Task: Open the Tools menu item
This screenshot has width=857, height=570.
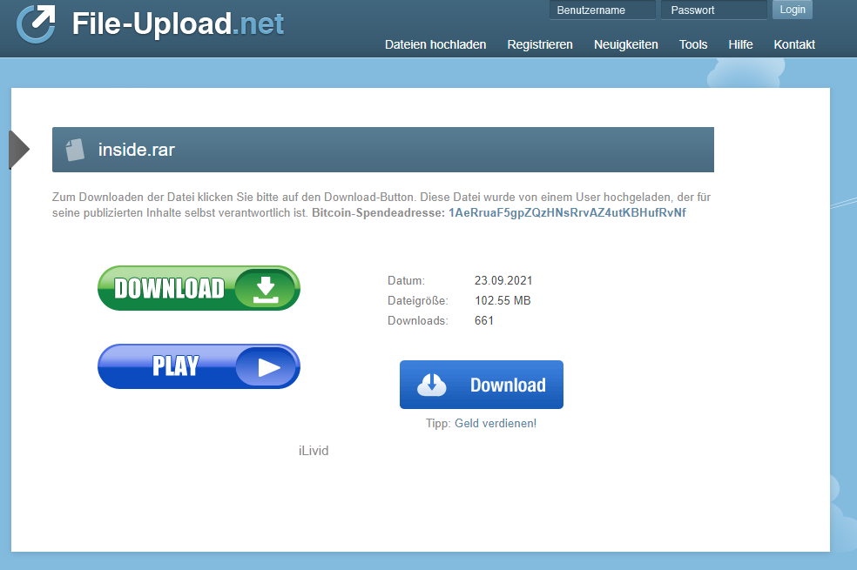Action: (693, 44)
